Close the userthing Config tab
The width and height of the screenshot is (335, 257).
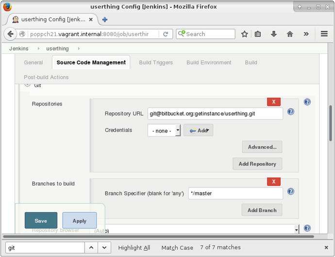pyautogui.click(x=91, y=19)
